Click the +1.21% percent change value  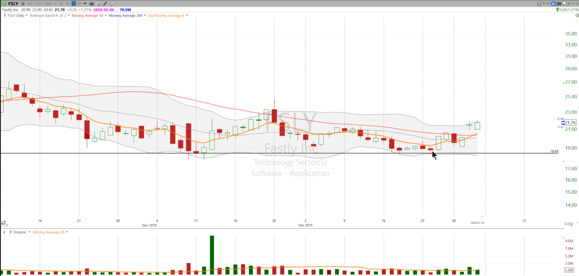click(x=85, y=10)
